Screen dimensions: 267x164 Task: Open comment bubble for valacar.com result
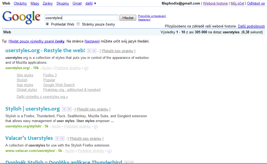[x=110, y=151]
